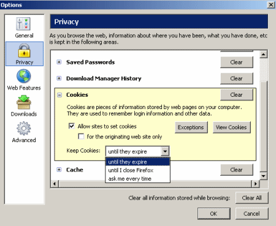Clear cookies using Clear button
This screenshot has width=276, height=226.
[x=237, y=95]
